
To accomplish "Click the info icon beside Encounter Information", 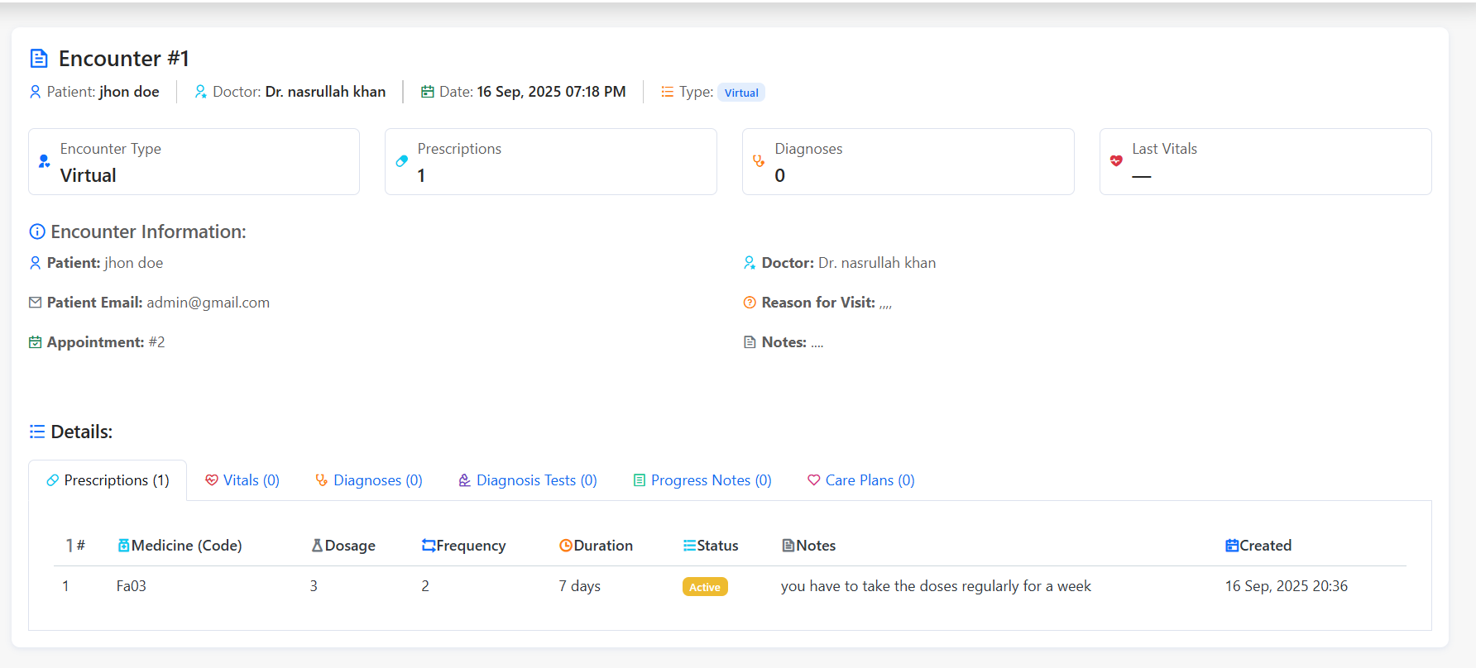I will pos(37,232).
